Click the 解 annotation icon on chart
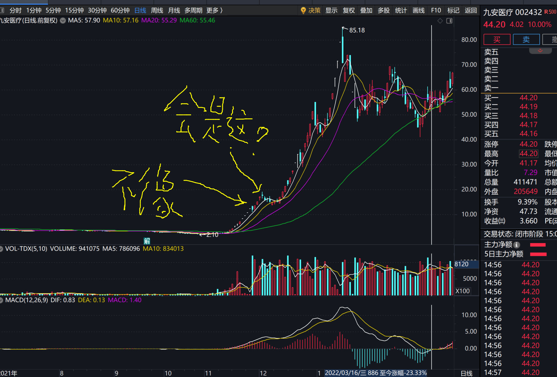557x377 pixels. pos(147,241)
